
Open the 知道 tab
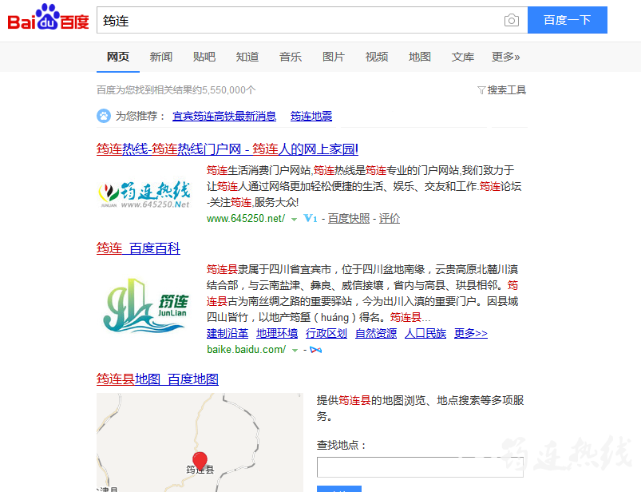coord(247,57)
